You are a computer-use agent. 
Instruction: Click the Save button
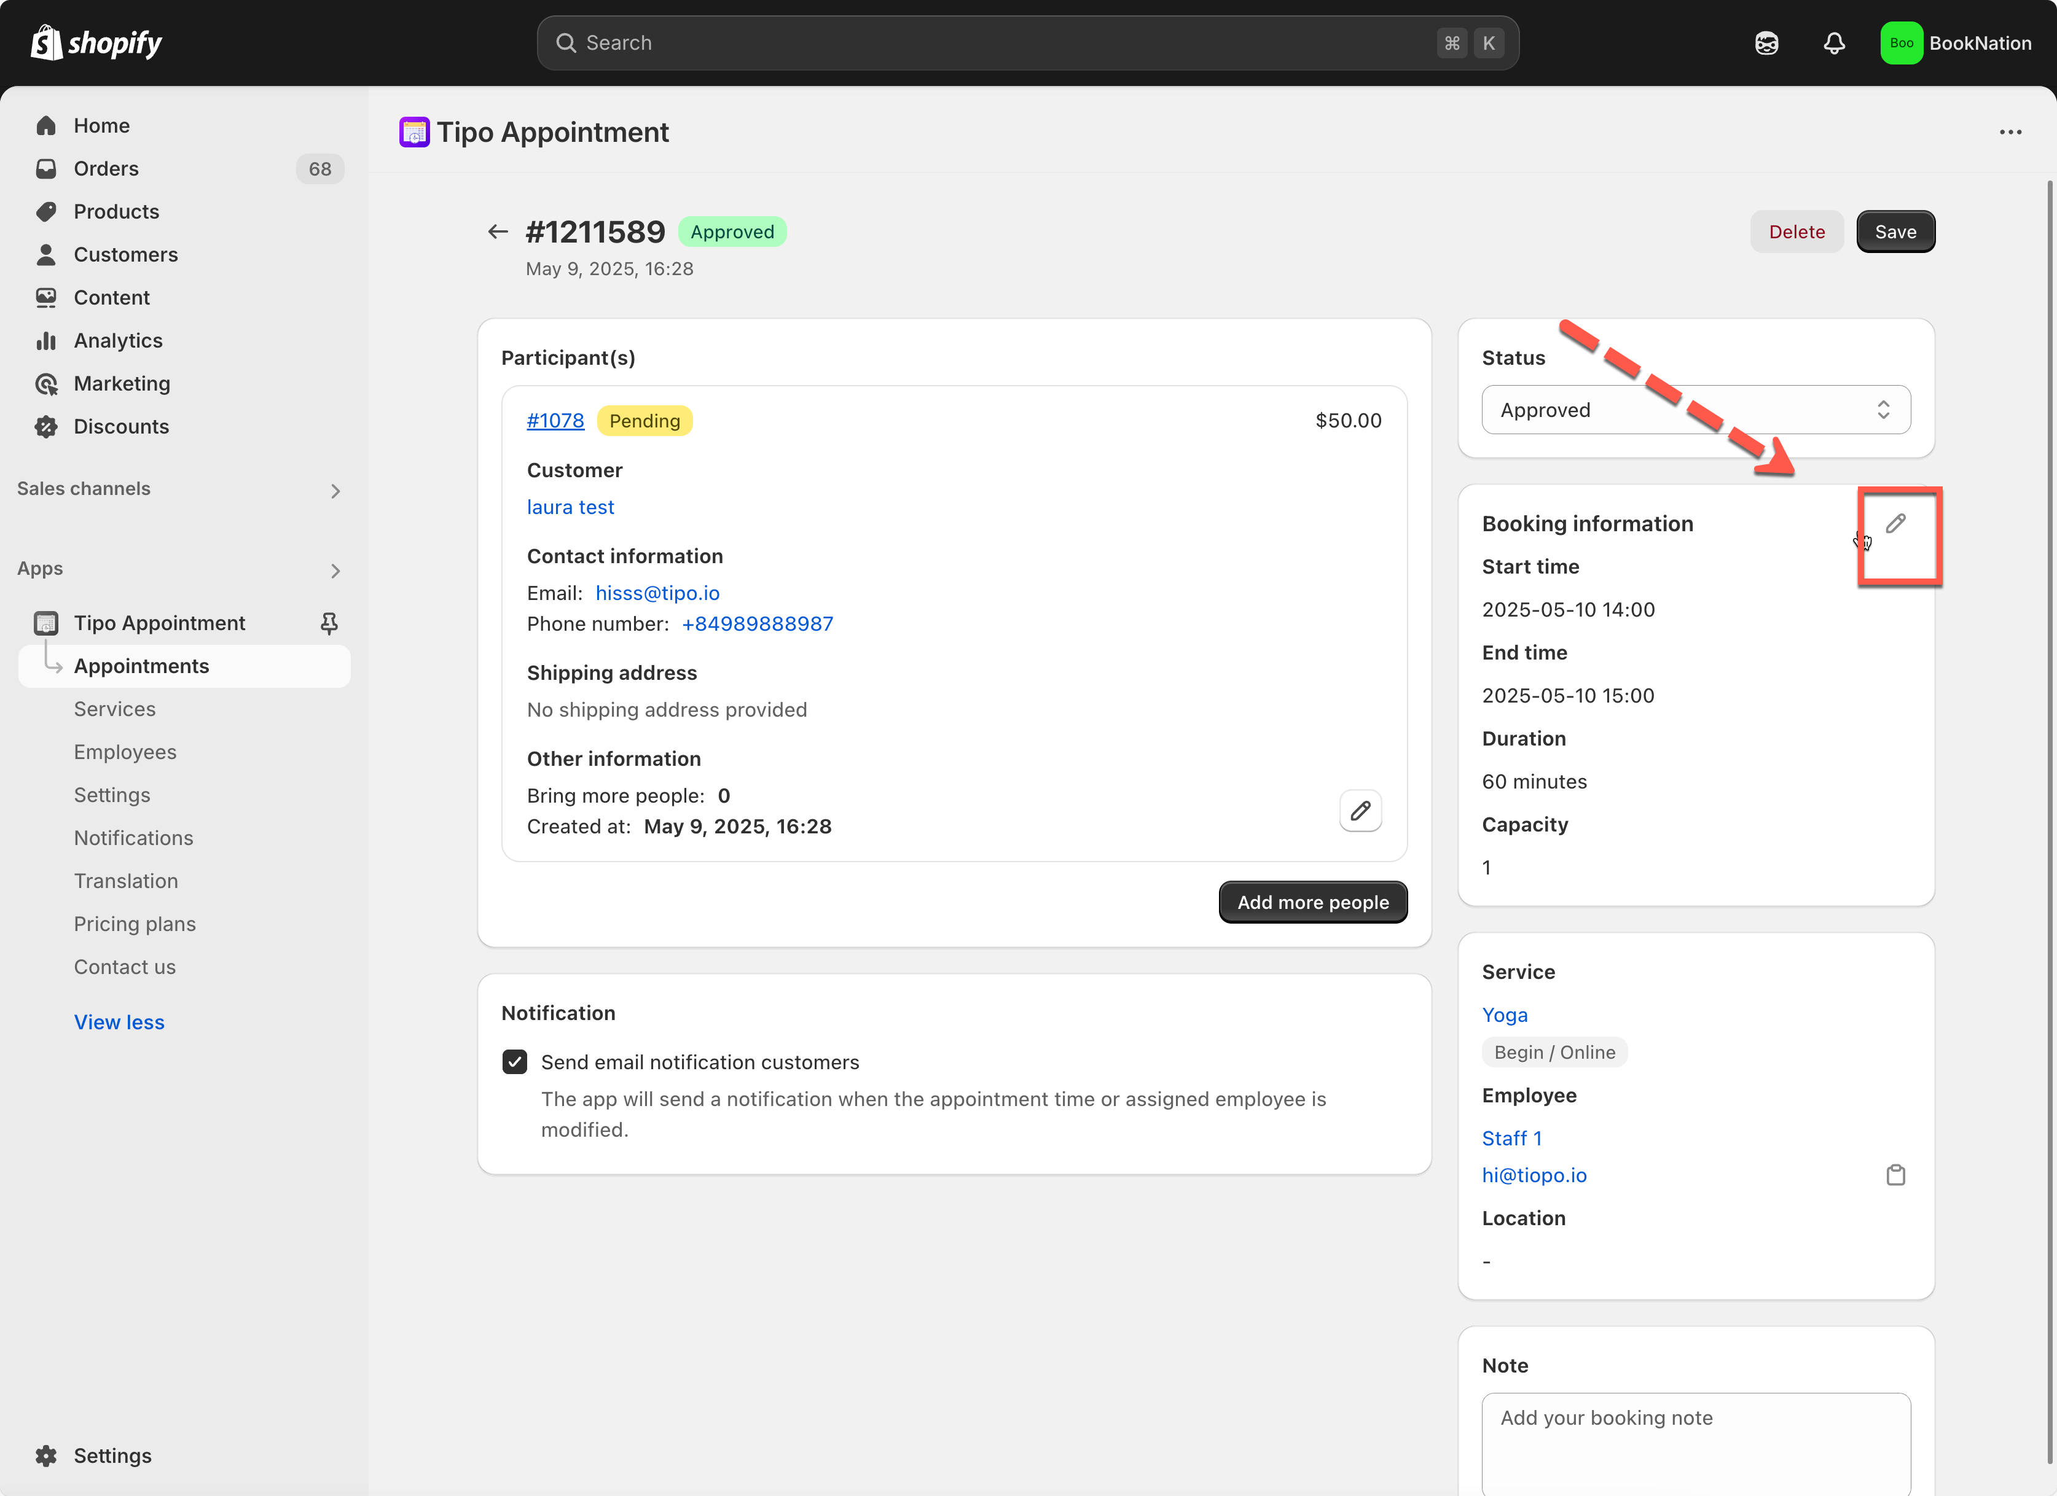[1895, 232]
